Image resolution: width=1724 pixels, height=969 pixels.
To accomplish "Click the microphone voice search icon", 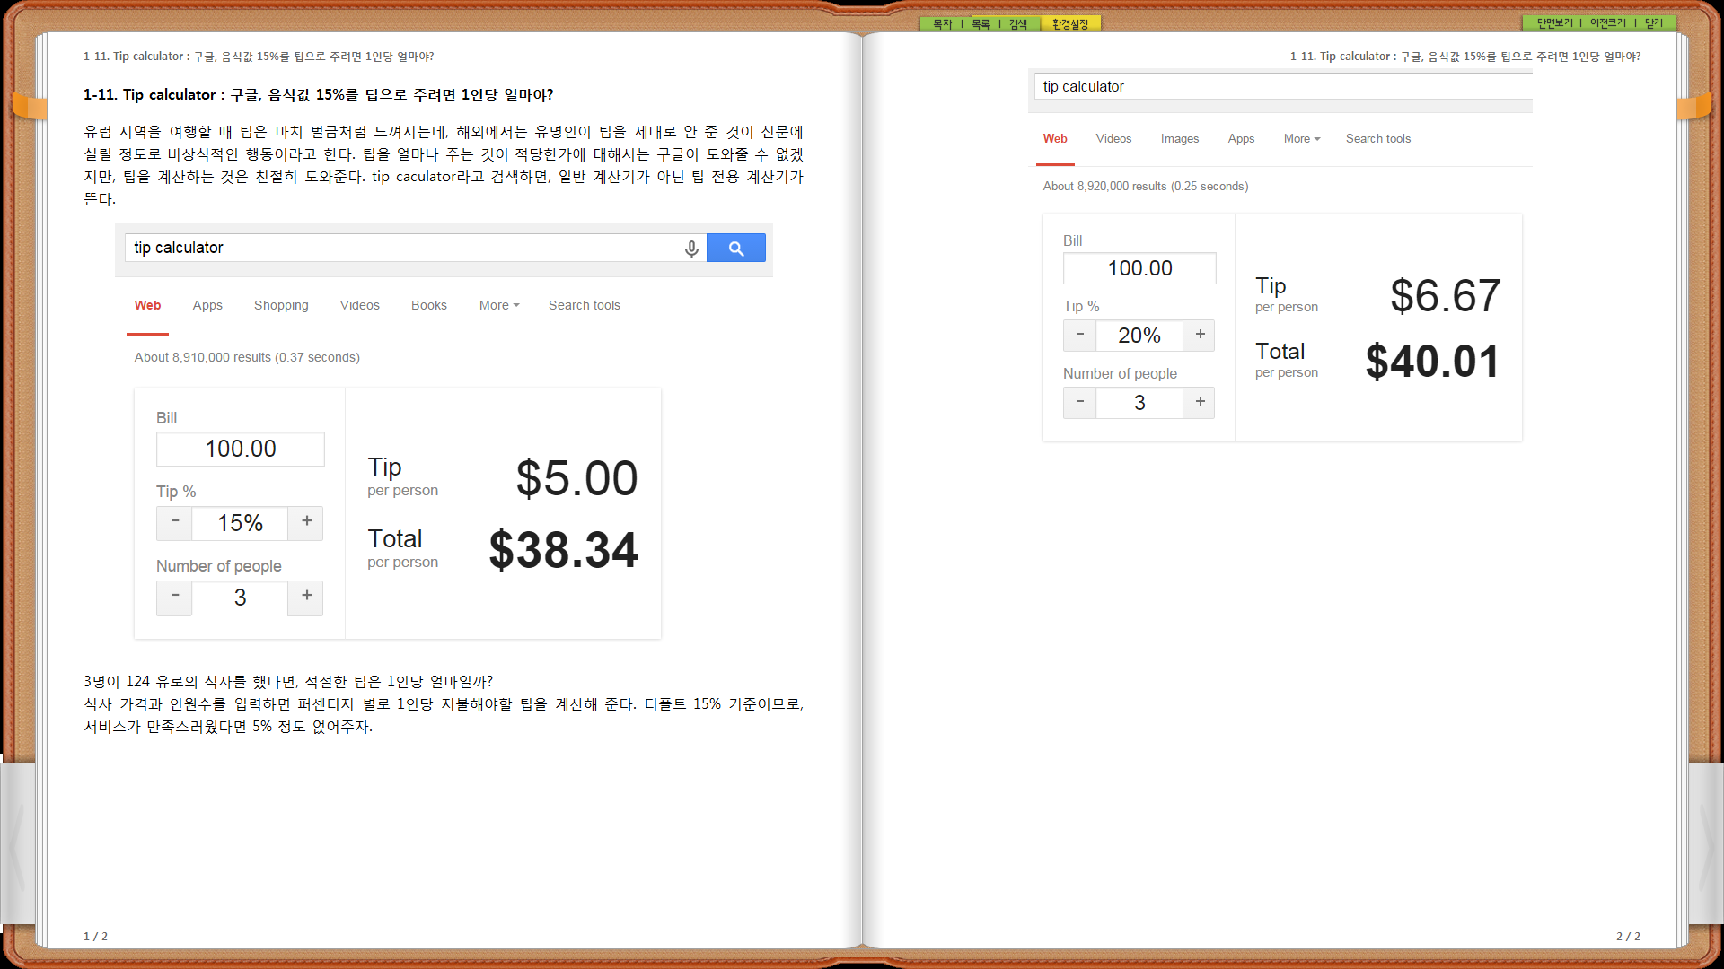I will [691, 249].
